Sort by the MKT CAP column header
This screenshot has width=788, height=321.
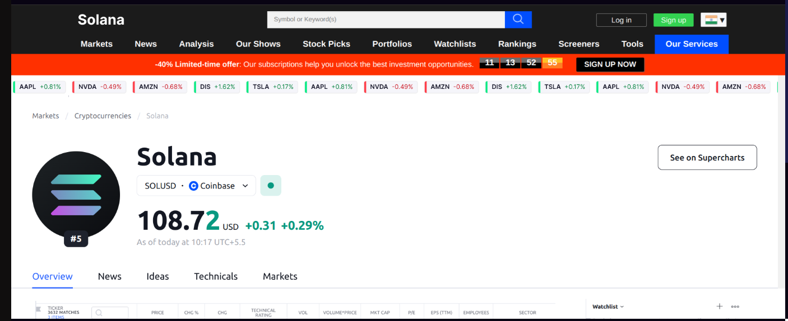coord(380,313)
